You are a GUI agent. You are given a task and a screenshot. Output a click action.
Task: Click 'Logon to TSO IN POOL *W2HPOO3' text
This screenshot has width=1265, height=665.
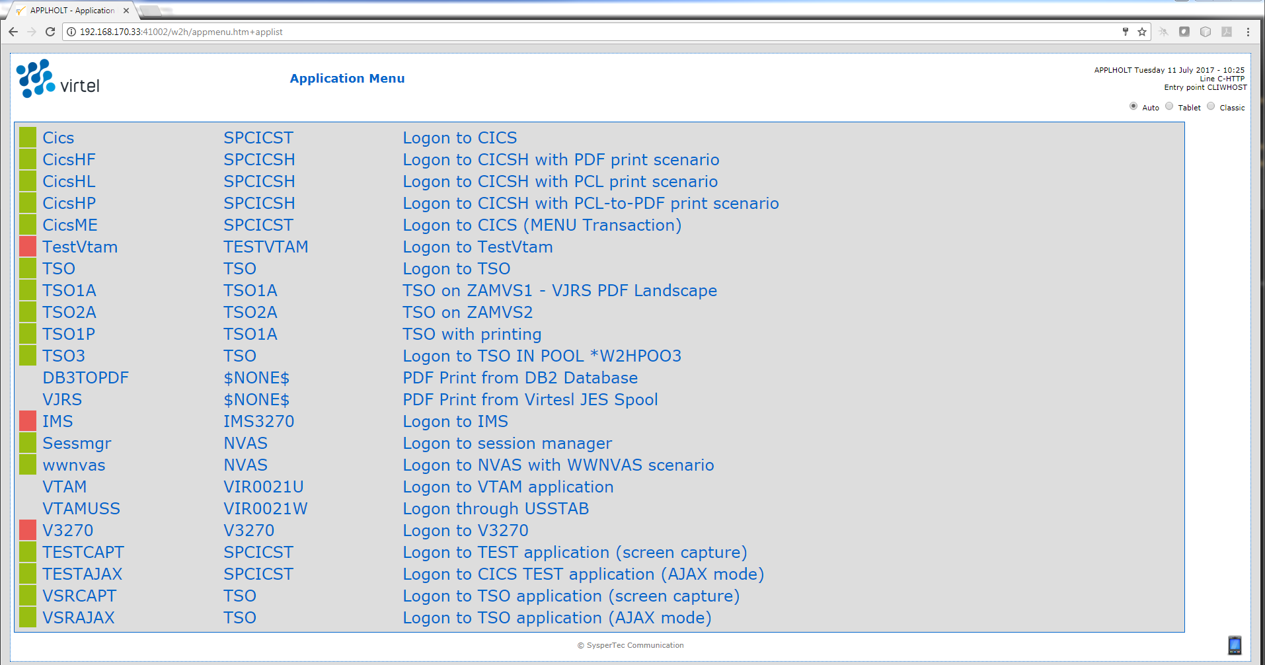coord(542,356)
